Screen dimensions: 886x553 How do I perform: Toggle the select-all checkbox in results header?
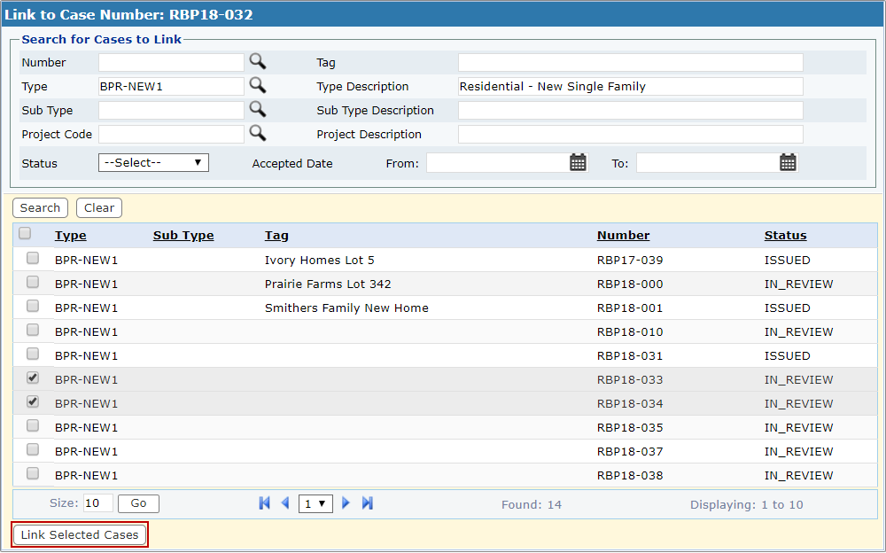coord(25,232)
